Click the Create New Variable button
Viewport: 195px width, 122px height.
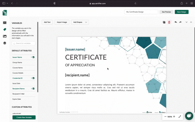click(x=24, y=117)
